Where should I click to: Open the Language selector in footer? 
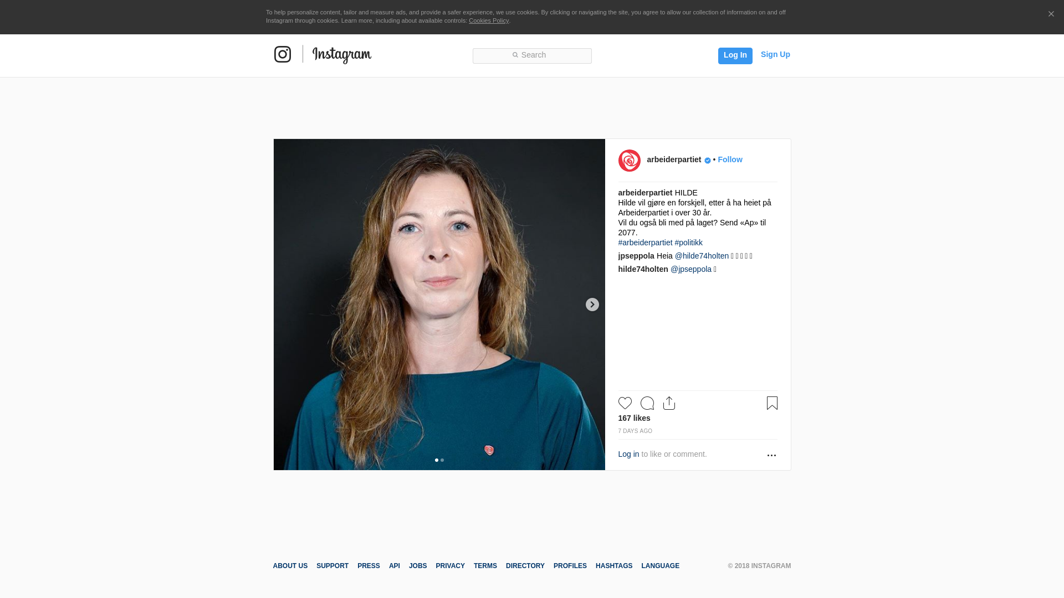coord(660,566)
